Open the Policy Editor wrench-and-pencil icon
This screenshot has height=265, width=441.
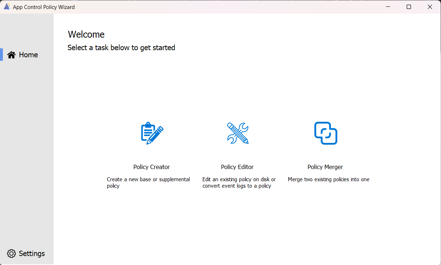click(238, 133)
